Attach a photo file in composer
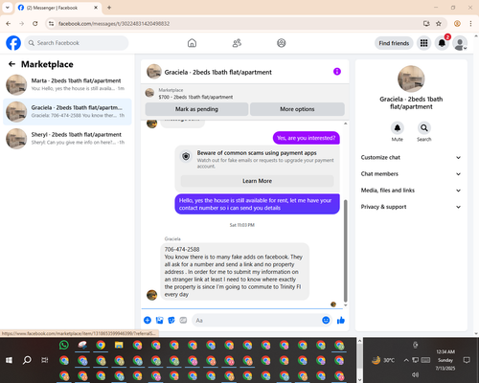Image resolution: width=479 pixels, height=383 pixels. 159,320
